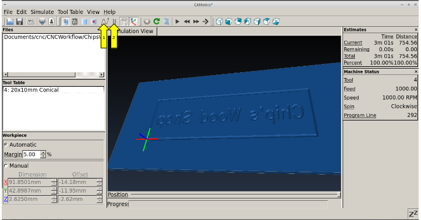Open the File menu
The image size is (421, 220).
tap(8, 12)
